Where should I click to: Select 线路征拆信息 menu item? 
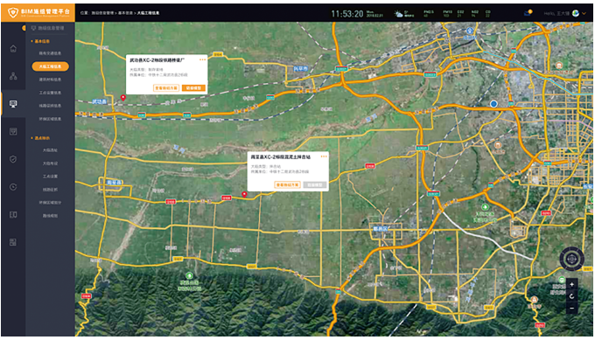click(50, 106)
